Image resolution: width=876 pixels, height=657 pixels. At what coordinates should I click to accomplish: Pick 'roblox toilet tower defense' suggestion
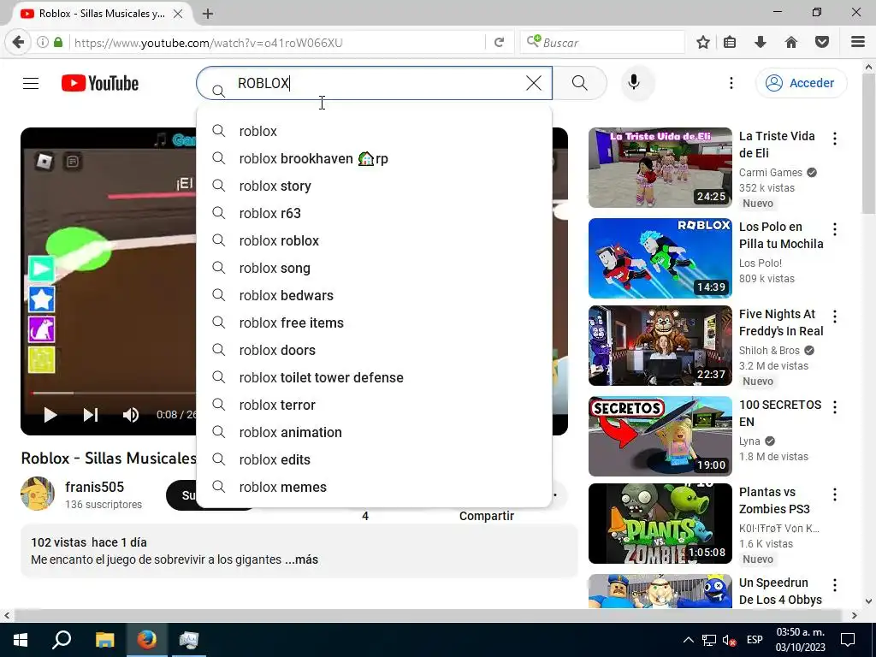[375, 377]
